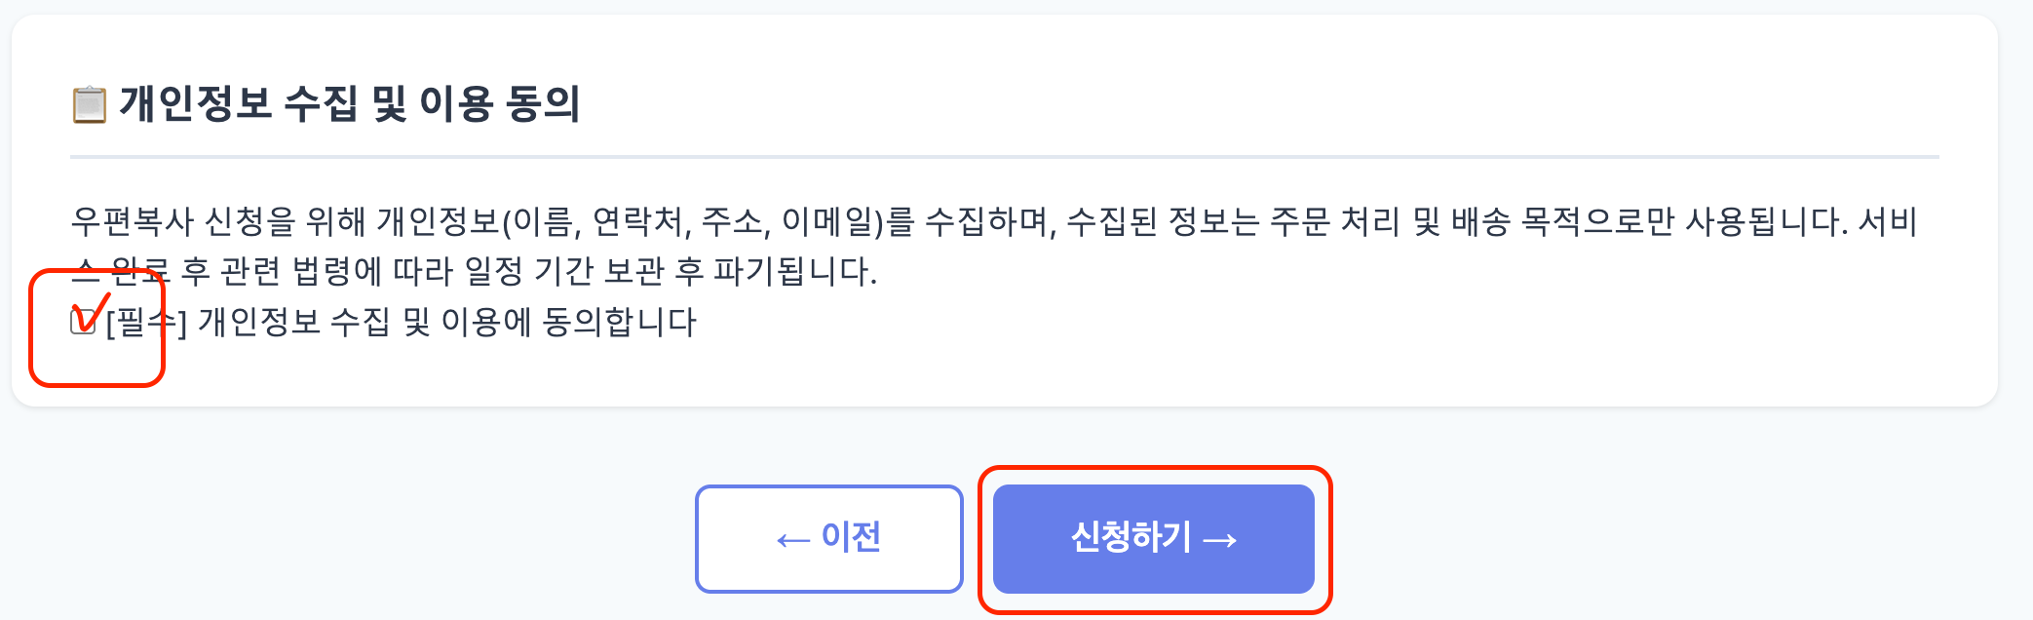Image resolution: width=2033 pixels, height=620 pixels.
Task: Click the horizontal divider under the heading
Action: (x=1004, y=156)
